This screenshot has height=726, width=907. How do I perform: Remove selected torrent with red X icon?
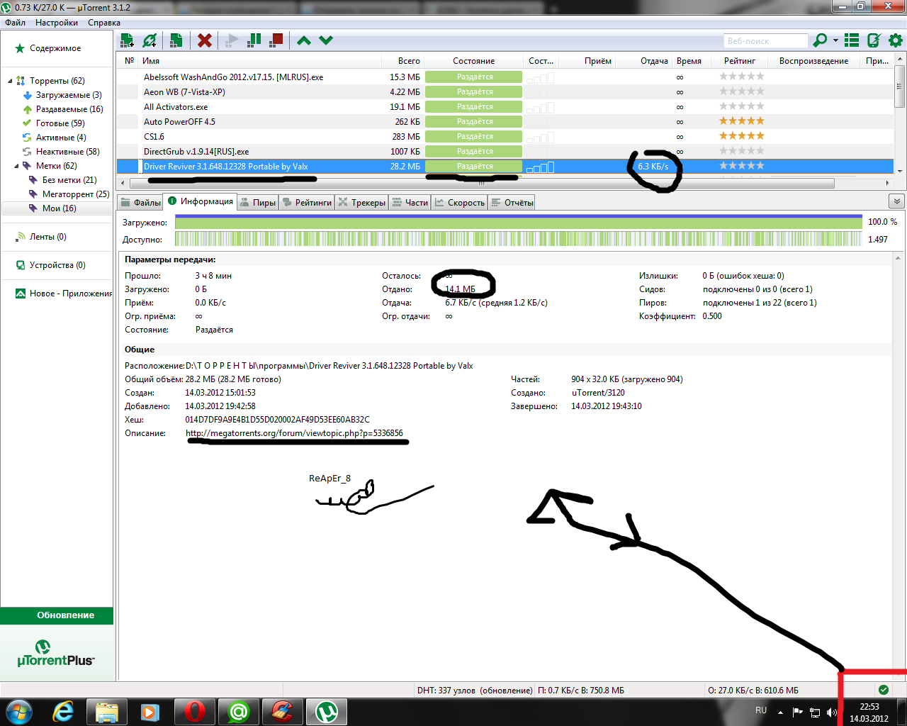click(x=205, y=40)
